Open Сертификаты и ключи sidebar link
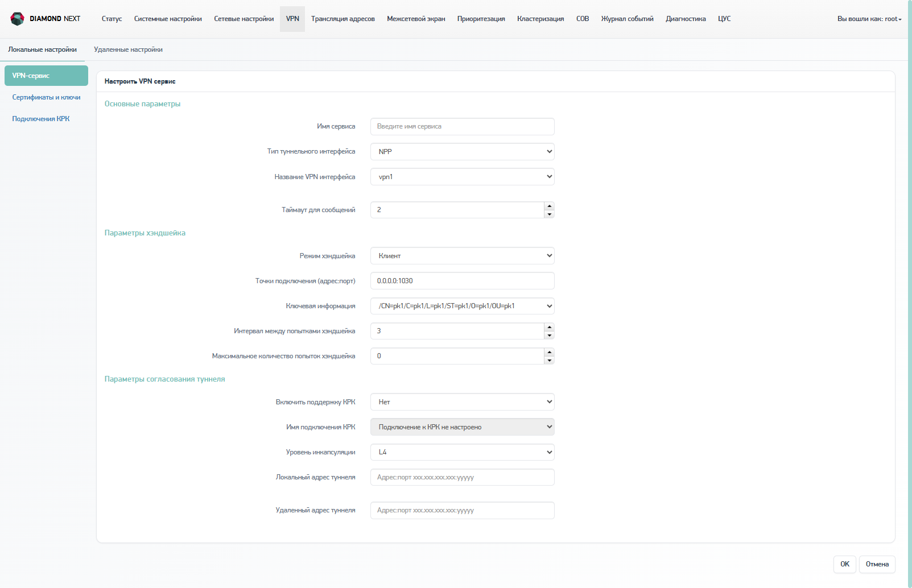912x588 pixels. click(46, 97)
